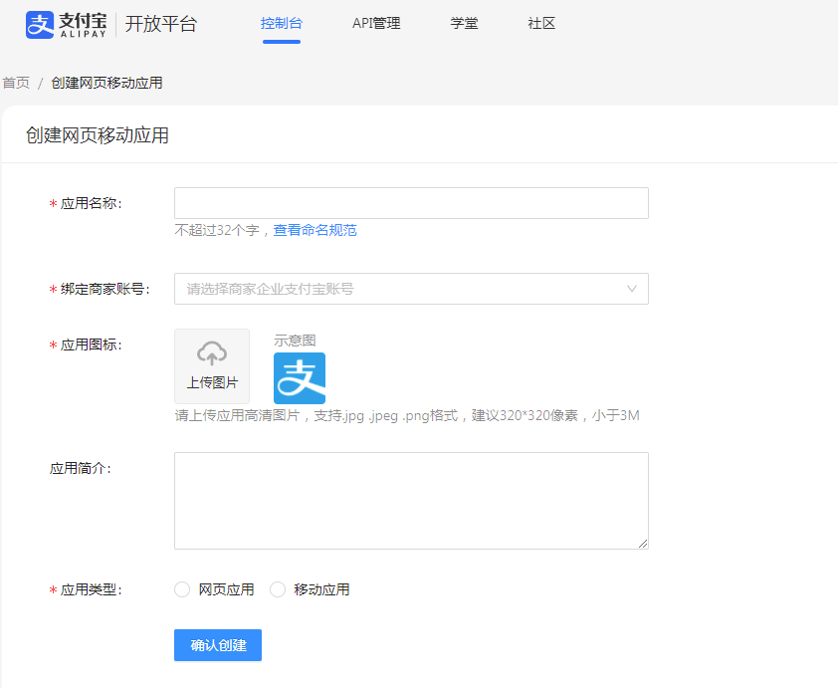This screenshot has height=688, width=838.
Task: Click the 首页 breadcrumb link
Action: [x=16, y=83]
